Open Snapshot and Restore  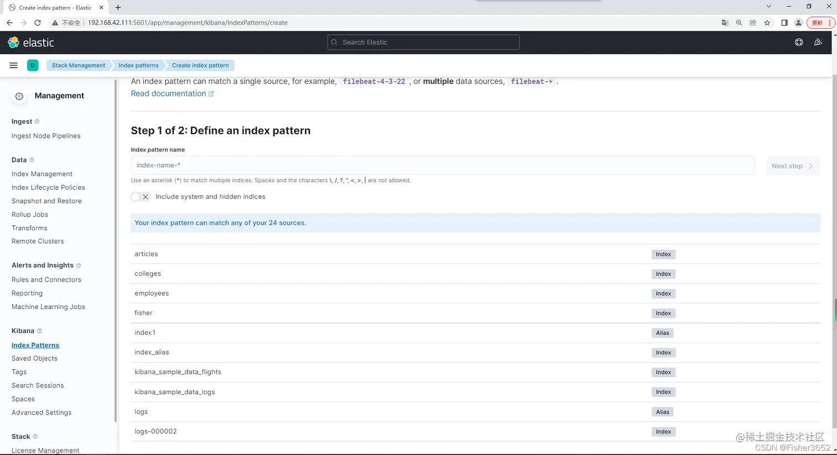coord(46,201)
